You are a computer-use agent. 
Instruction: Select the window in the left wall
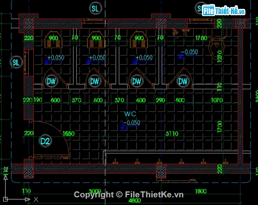26,63
